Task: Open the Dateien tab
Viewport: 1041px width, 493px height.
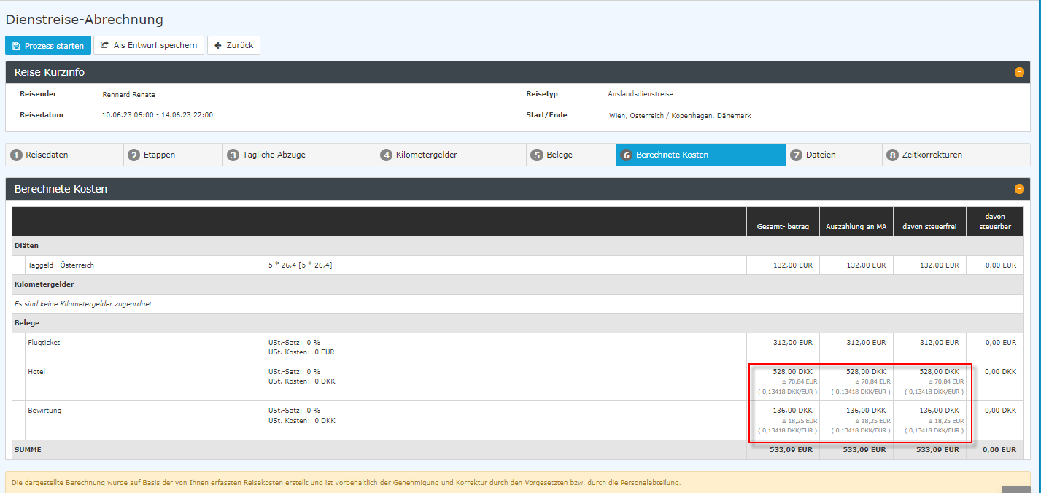Action: (x=834, y=155)
